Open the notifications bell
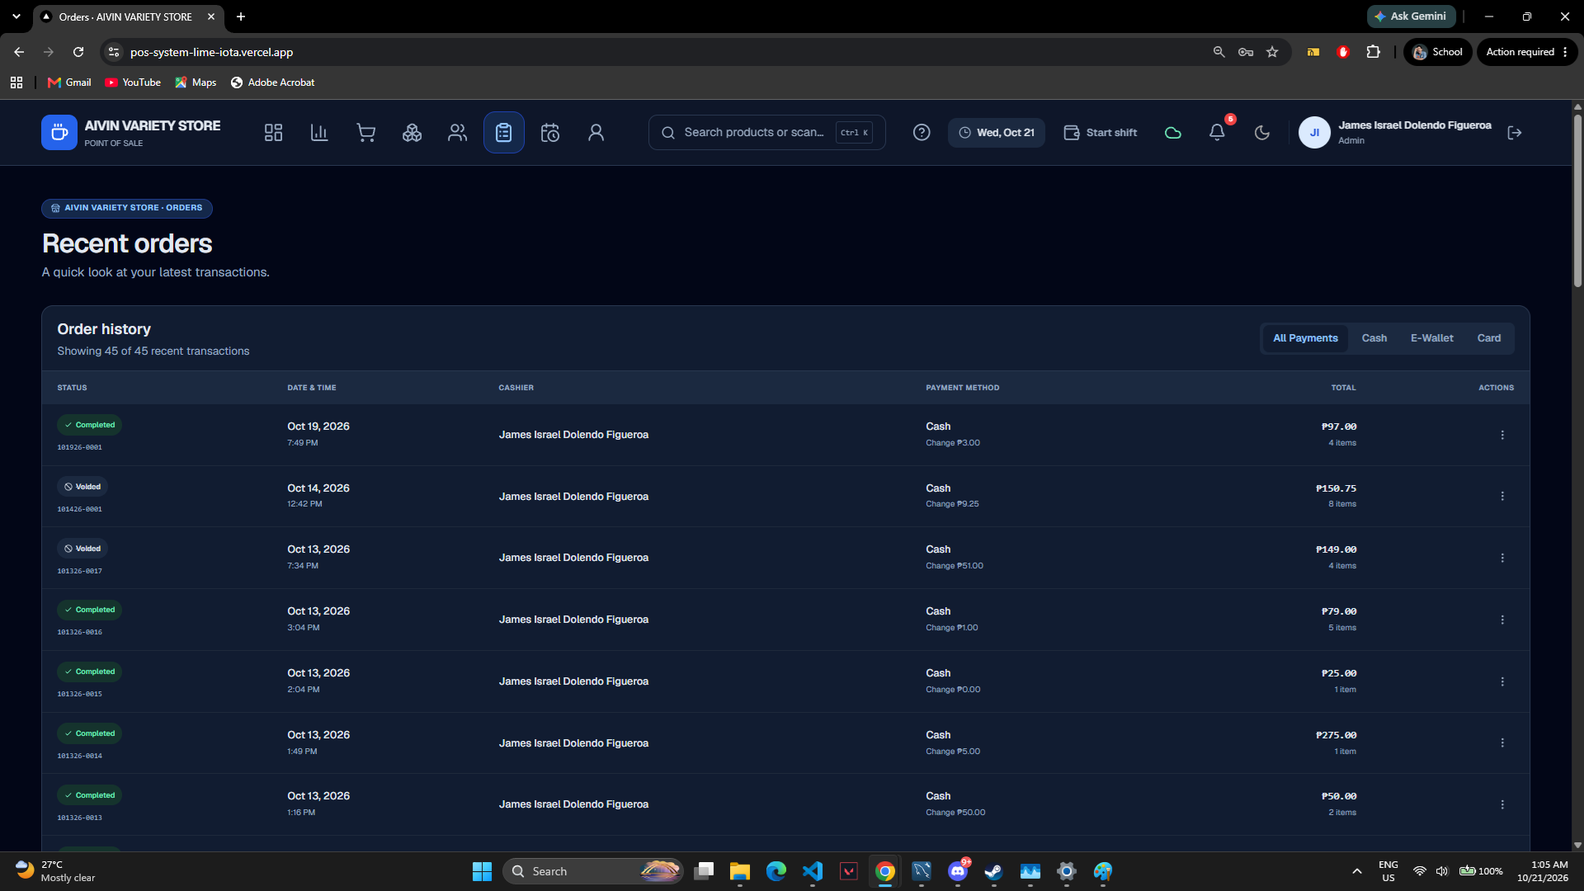The image size is (1584, 891). [1217, 133]
